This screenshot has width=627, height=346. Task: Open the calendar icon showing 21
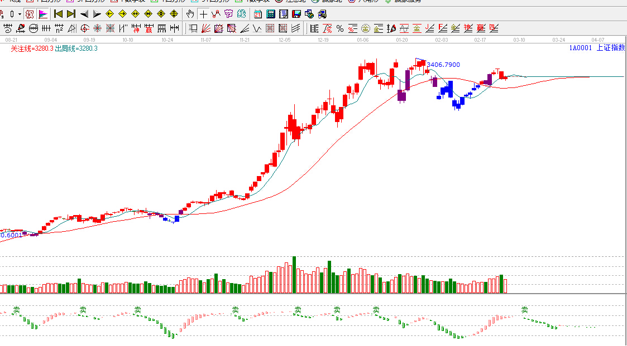[257, 14]
